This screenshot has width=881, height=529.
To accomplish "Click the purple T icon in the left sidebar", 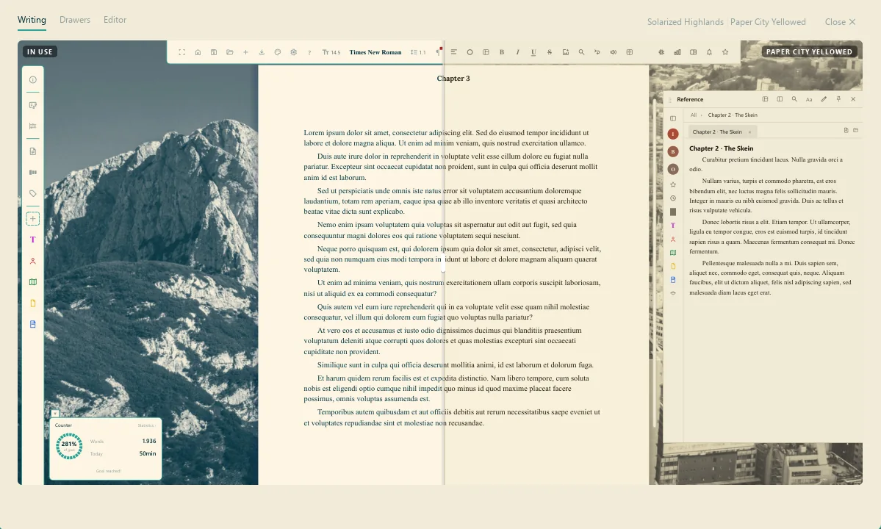I will point(32,240).
